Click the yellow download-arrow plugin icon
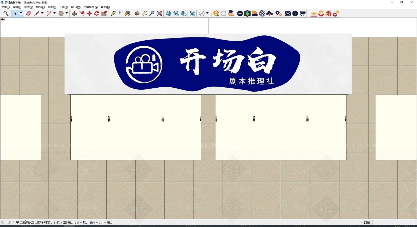The height and width of the screenshot is (227, 417). (x=314, y=14)
